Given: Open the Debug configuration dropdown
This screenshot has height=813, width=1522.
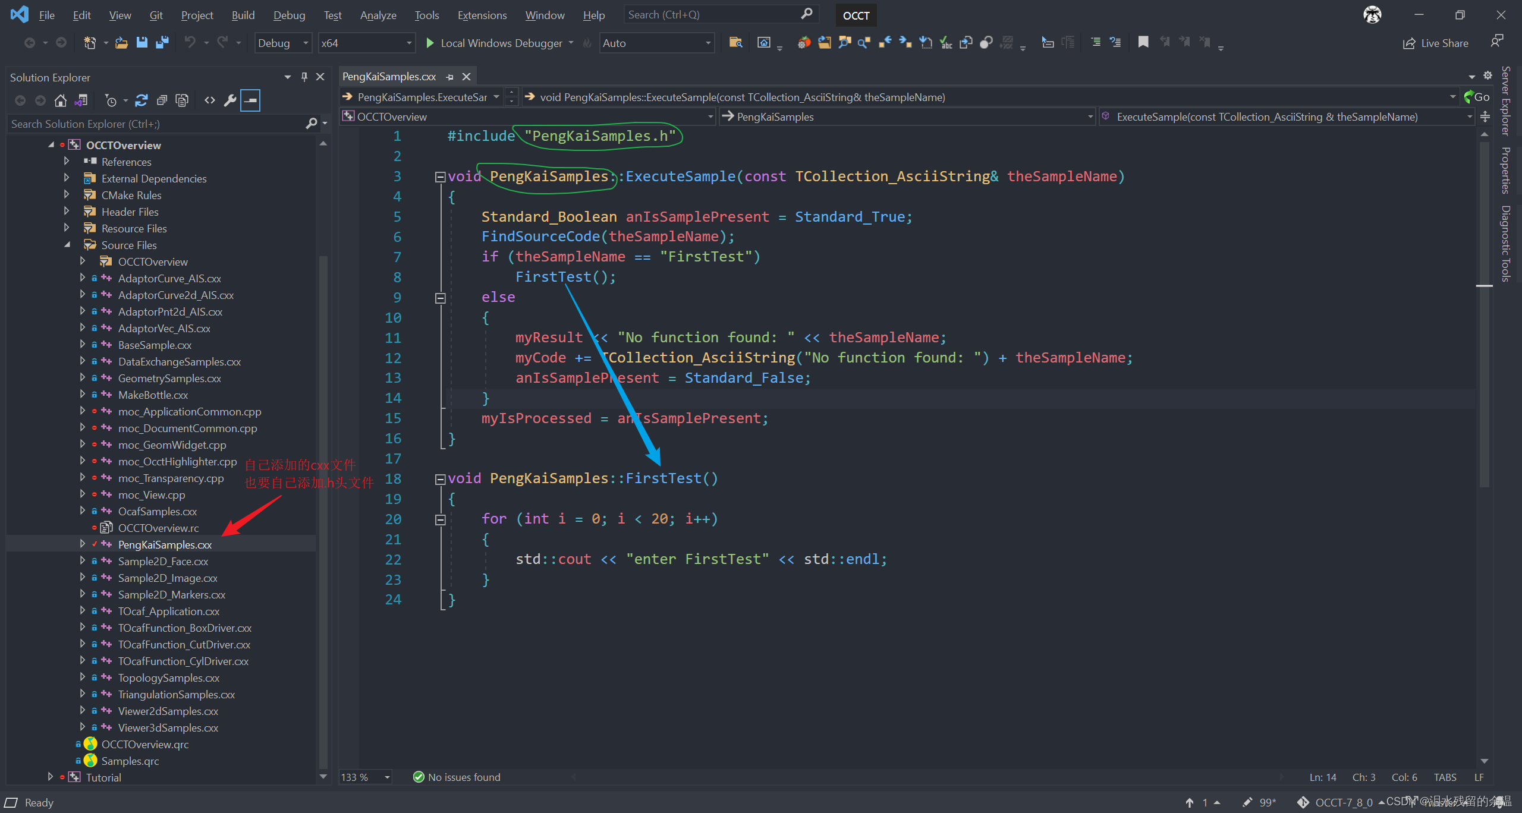Looking at the screenshot, I should (283, 43).
